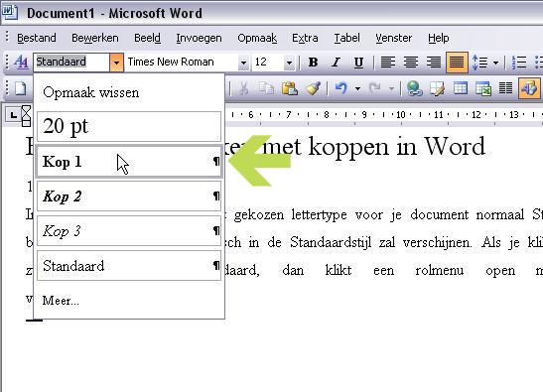The image size is (543, 392).
Task: Click the Insert Excel Worksheet icon
Action: (483, 88)
